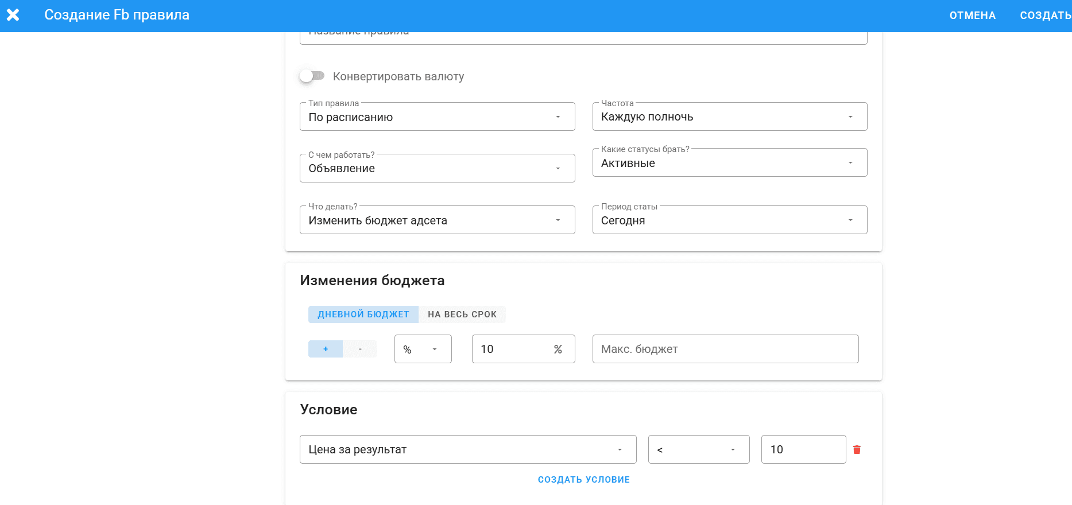Viewport: 1072px width, 505px height.
Task: Expand the 'Что делать?' dropdown
Action: coord(437,220)
